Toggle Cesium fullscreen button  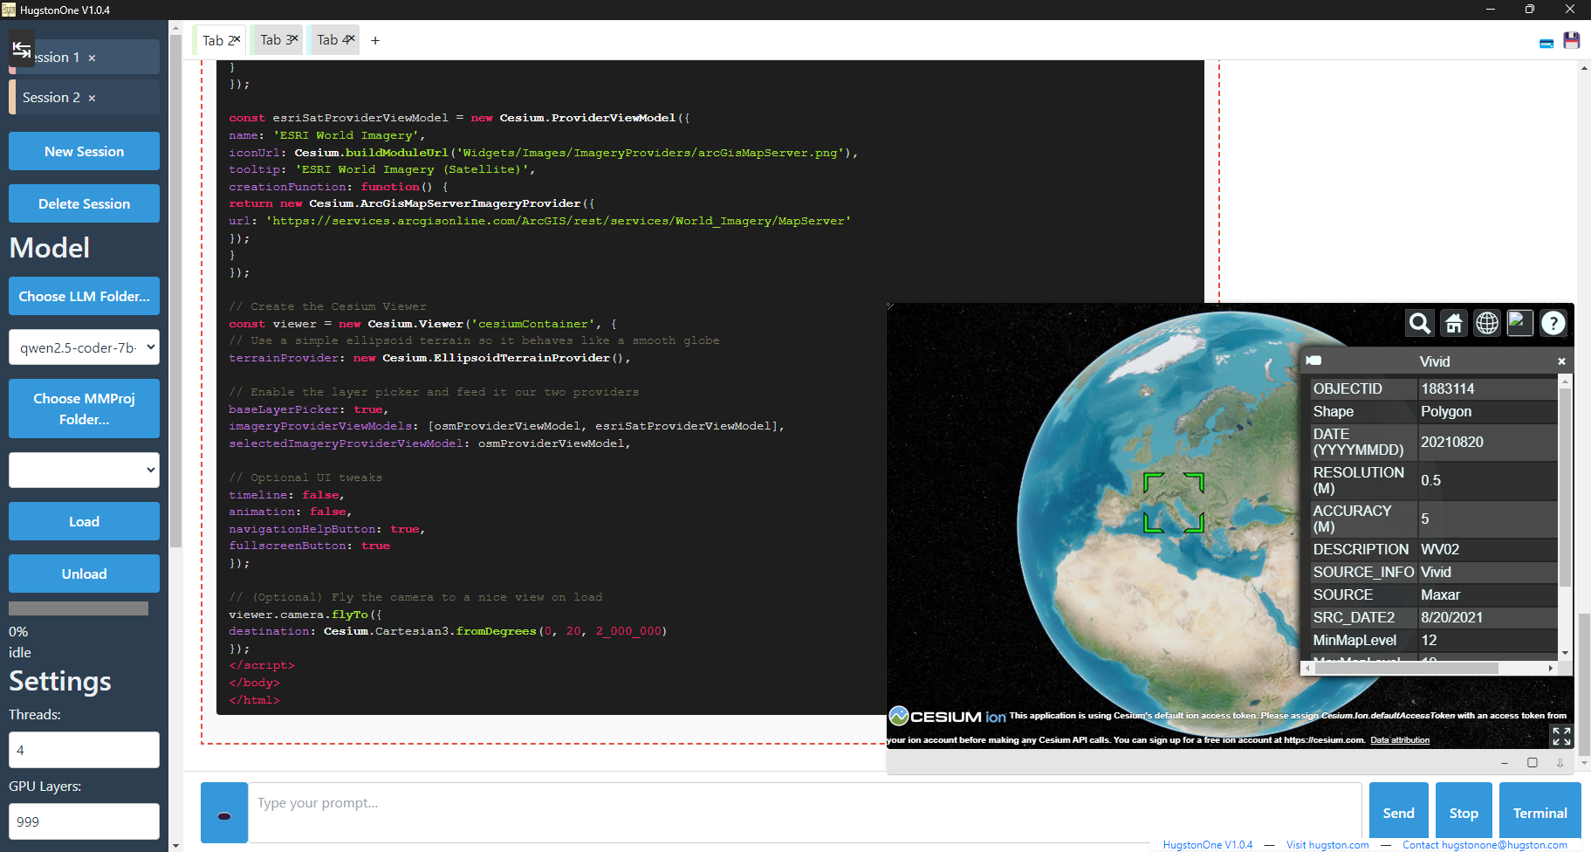(x=1561, y=736)
